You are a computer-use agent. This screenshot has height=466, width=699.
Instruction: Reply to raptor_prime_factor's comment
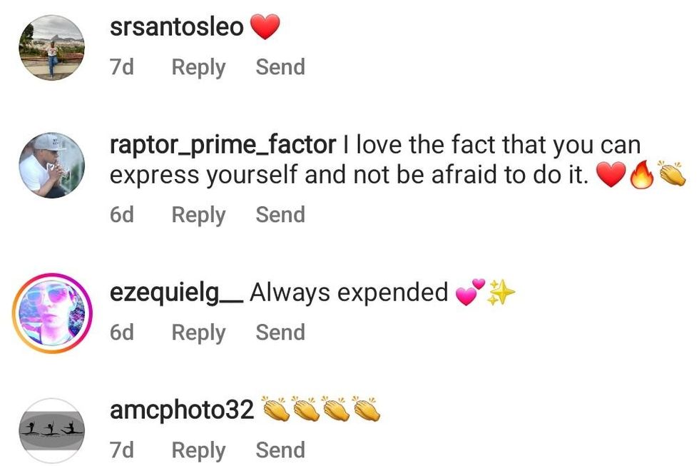198,215
